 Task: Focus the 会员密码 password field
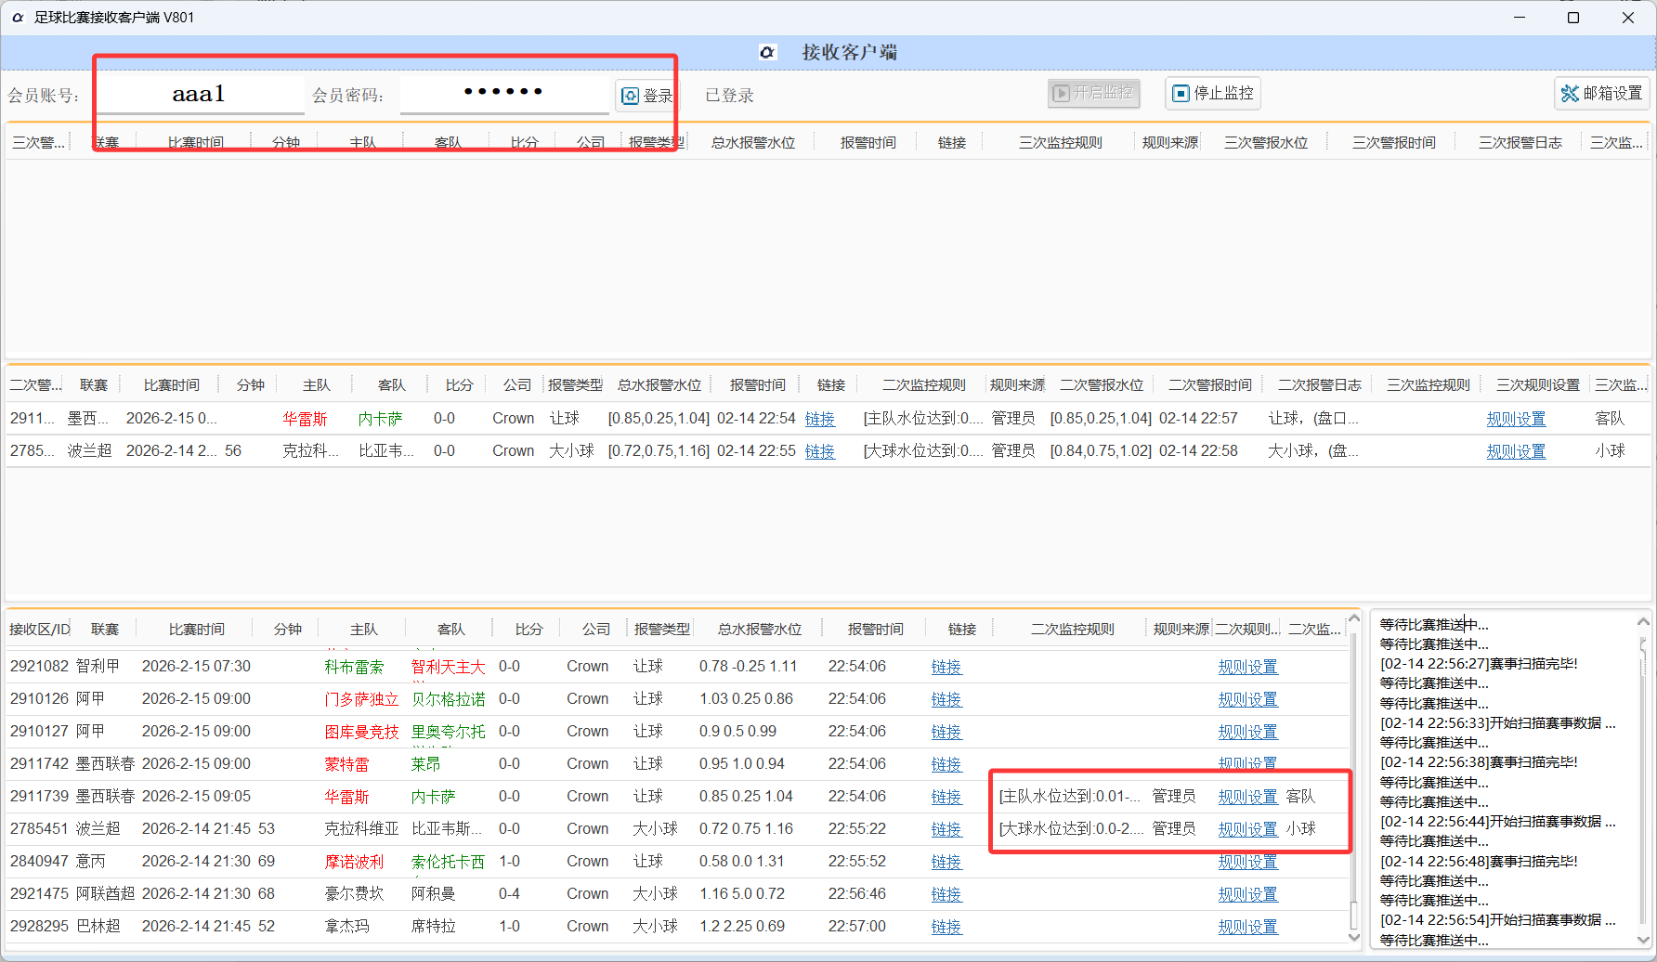point(504,93)
